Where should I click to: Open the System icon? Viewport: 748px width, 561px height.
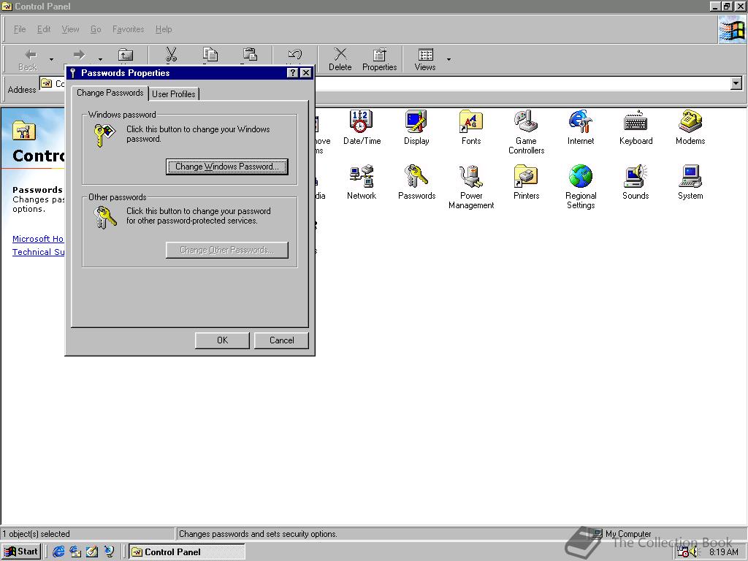[x=690, y=182]
